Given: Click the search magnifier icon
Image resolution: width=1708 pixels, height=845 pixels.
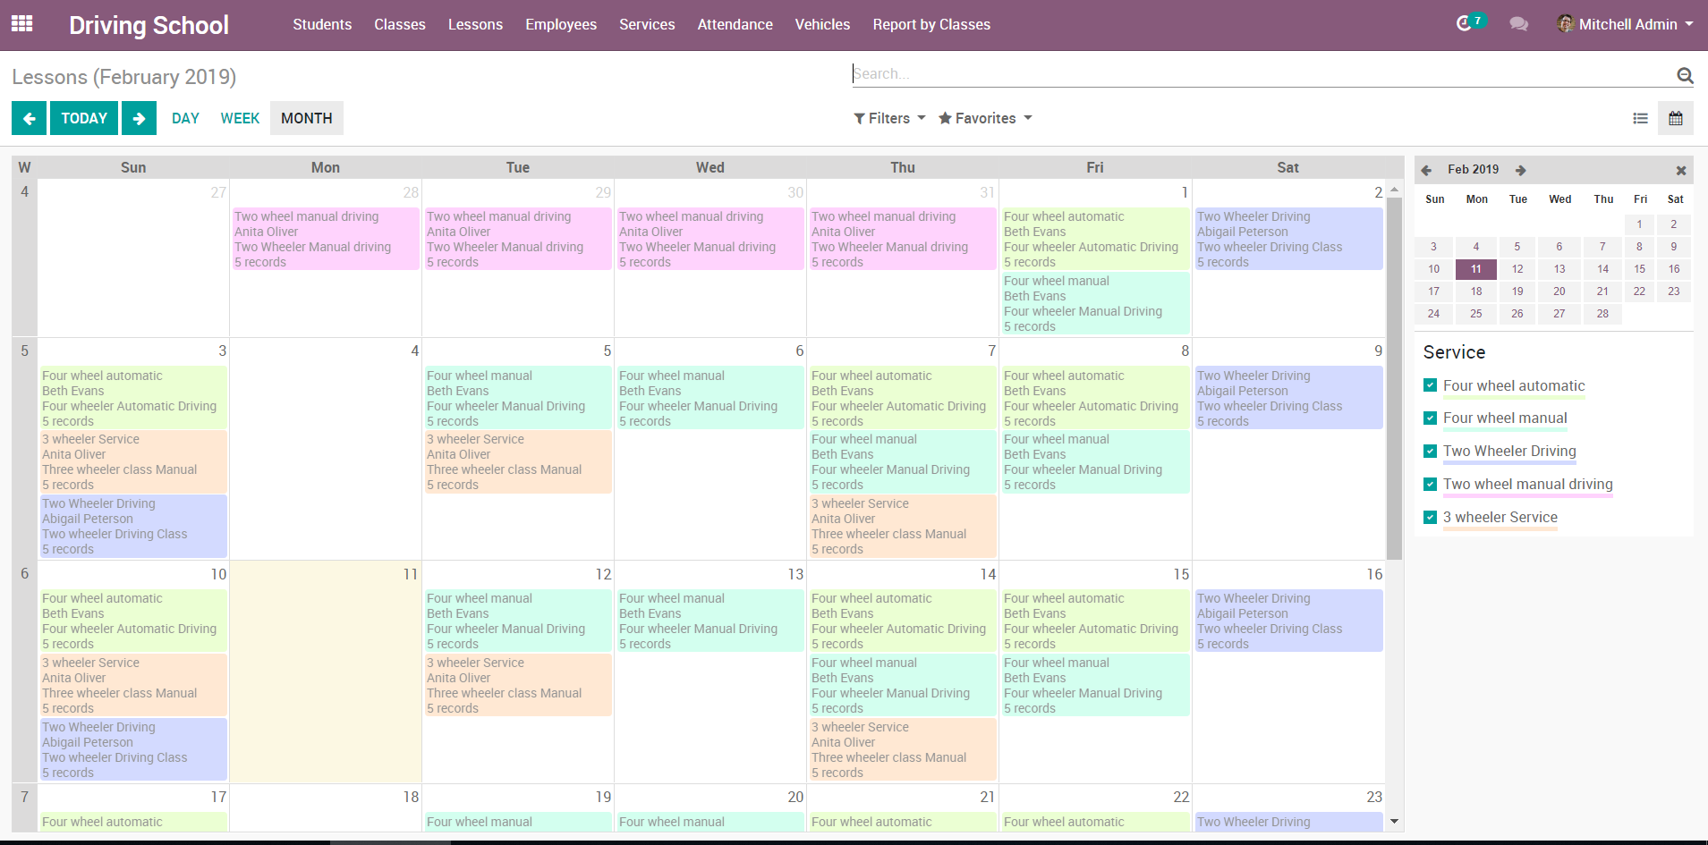Looking at the screenshot, I should (1684, 75).
